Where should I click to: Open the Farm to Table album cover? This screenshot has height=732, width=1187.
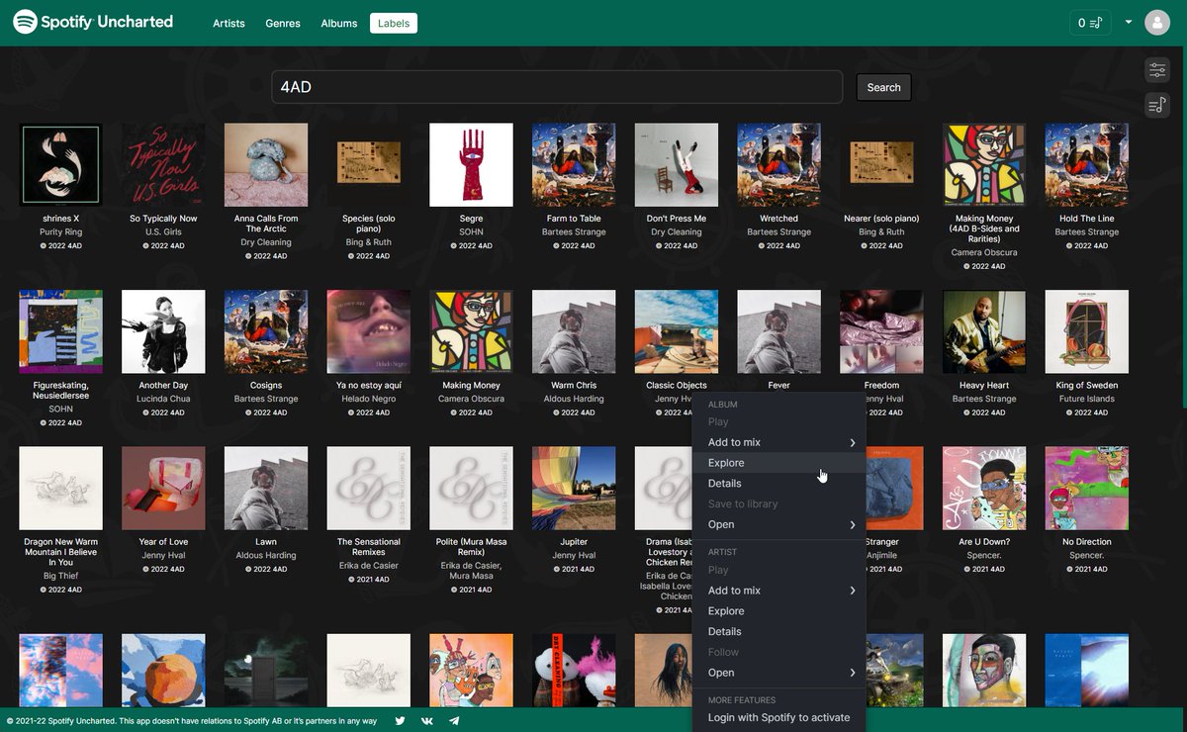click(x=574, y=164)
